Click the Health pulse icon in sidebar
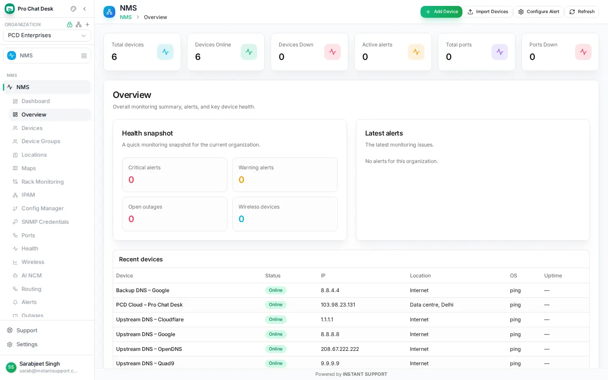Screen dimensions: 608x380 point(15,249)
